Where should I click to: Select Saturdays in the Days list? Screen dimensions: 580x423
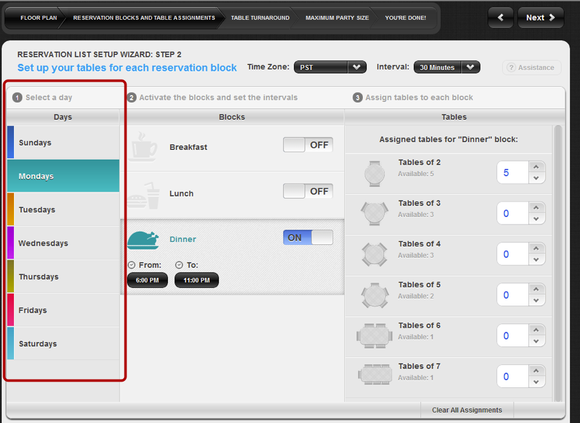click(63, 344)
